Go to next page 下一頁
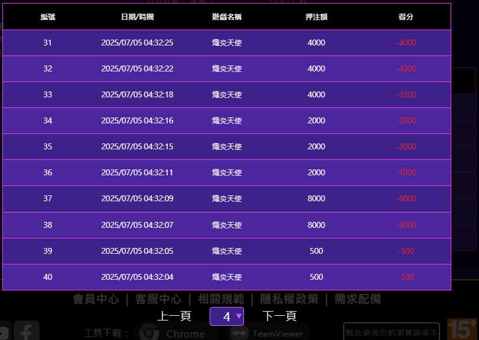The image size is (479, 340). click(x=279, y=316)
